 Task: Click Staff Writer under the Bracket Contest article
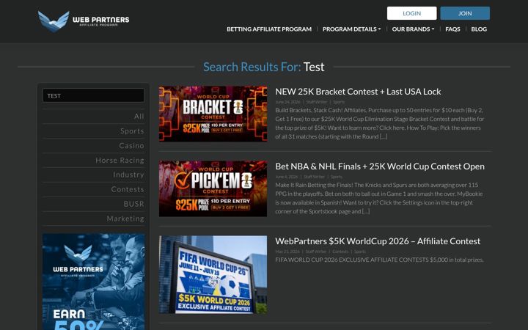pos(317,102)
